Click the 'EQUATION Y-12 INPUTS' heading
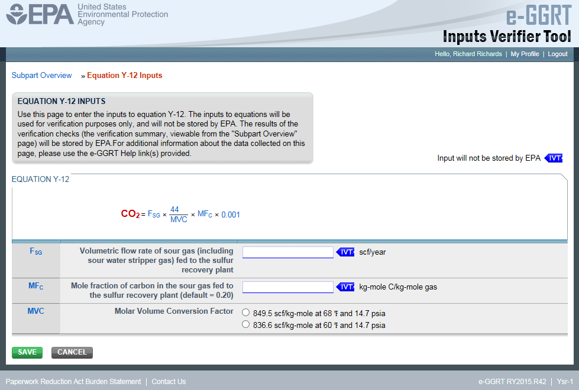Viewport: 579px width, 390px height. click(x=62, y=101)
